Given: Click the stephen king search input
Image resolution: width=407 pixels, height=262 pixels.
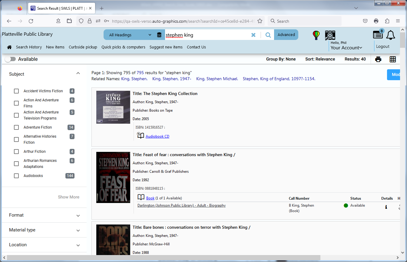Looking at the screenshot, I should [207, 35].
